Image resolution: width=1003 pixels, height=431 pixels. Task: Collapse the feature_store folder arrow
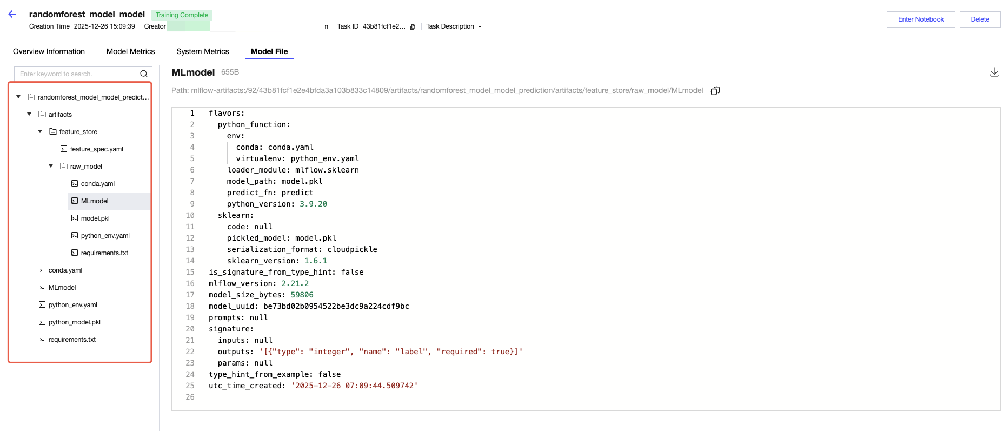[x=40, y=132]
